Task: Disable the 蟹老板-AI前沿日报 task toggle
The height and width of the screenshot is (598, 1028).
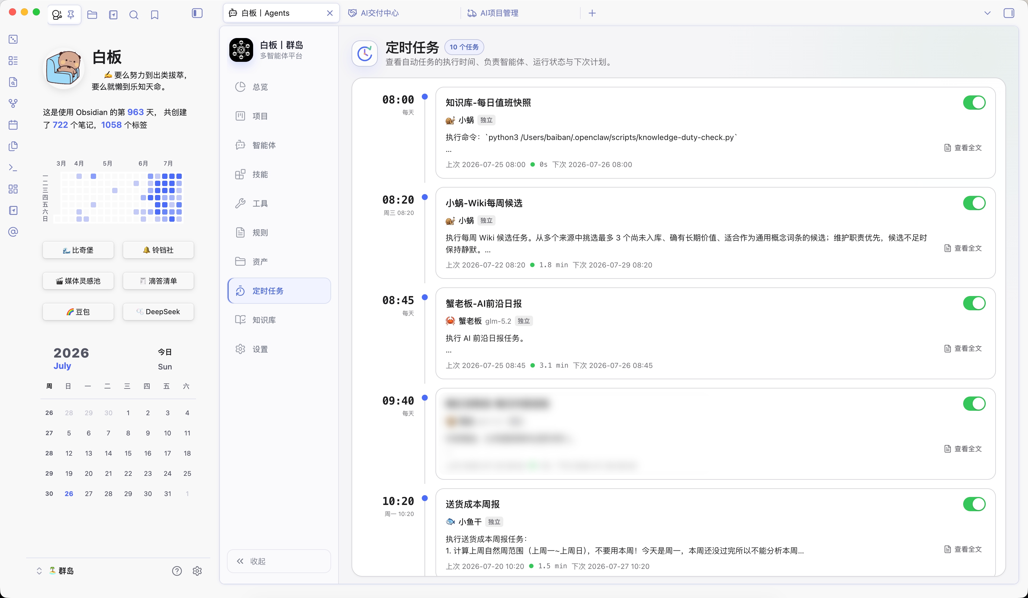Action: pos(974,303)
